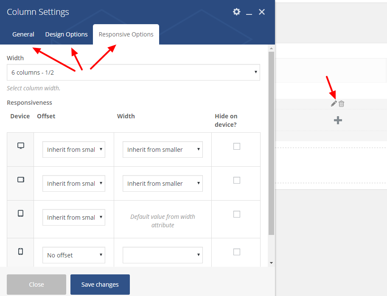Click the 'Responsiveness' section label

29,103
